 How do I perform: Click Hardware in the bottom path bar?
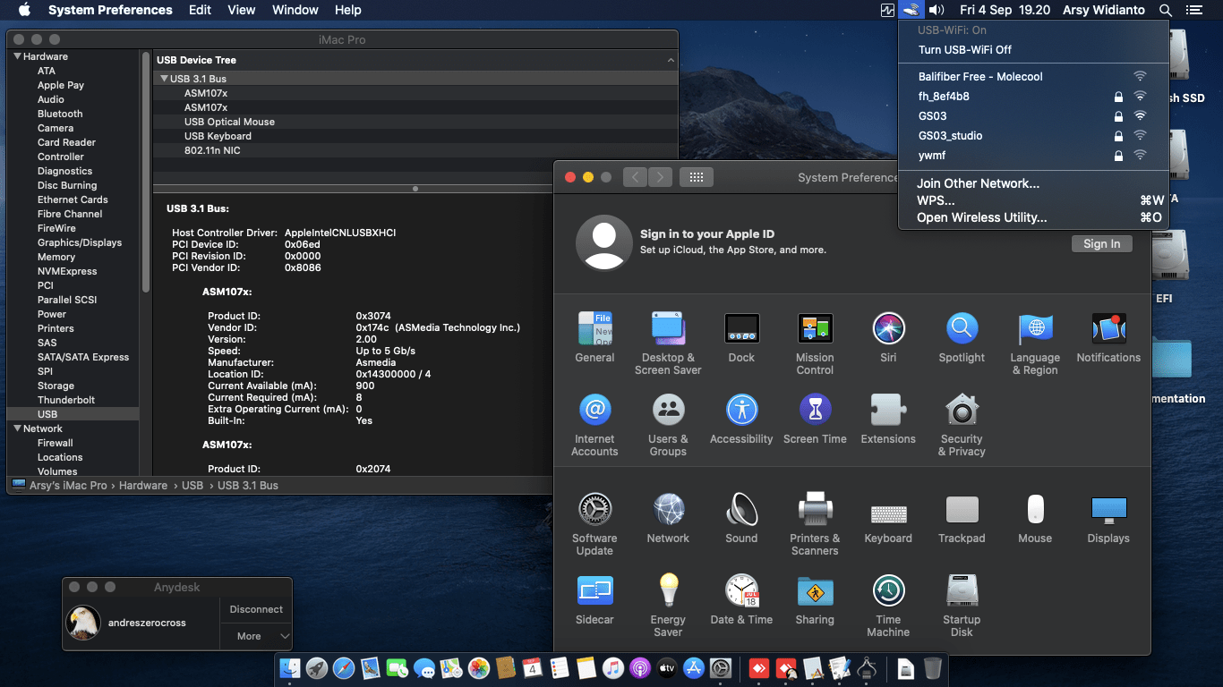[x=143, y=486]
